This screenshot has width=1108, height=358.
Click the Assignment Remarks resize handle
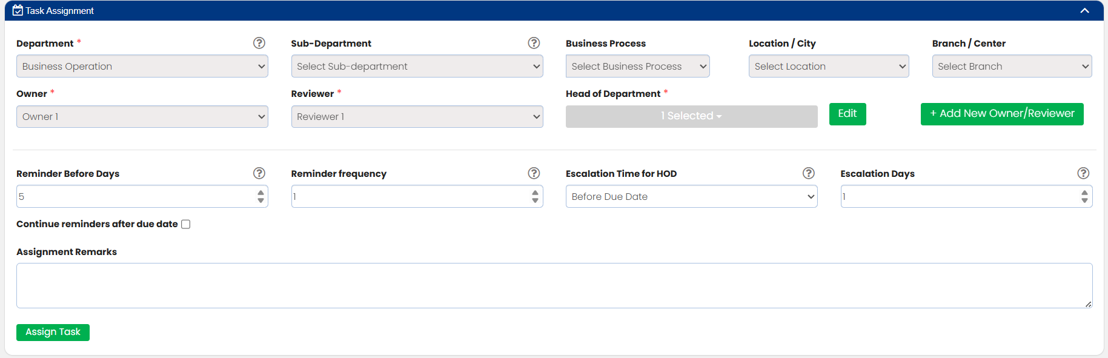[x=1089, y=304]
